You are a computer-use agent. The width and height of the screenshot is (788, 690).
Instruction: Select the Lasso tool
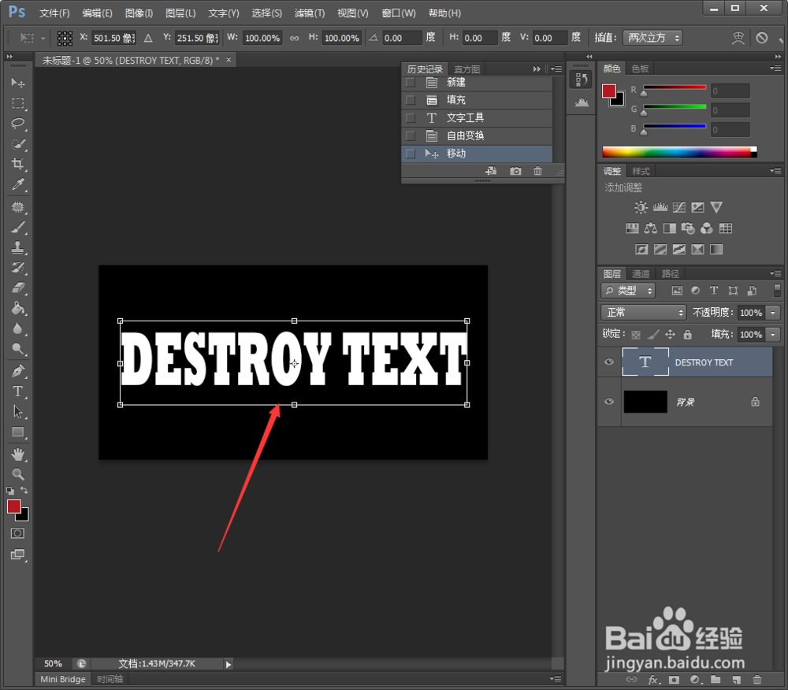point(18,124)
